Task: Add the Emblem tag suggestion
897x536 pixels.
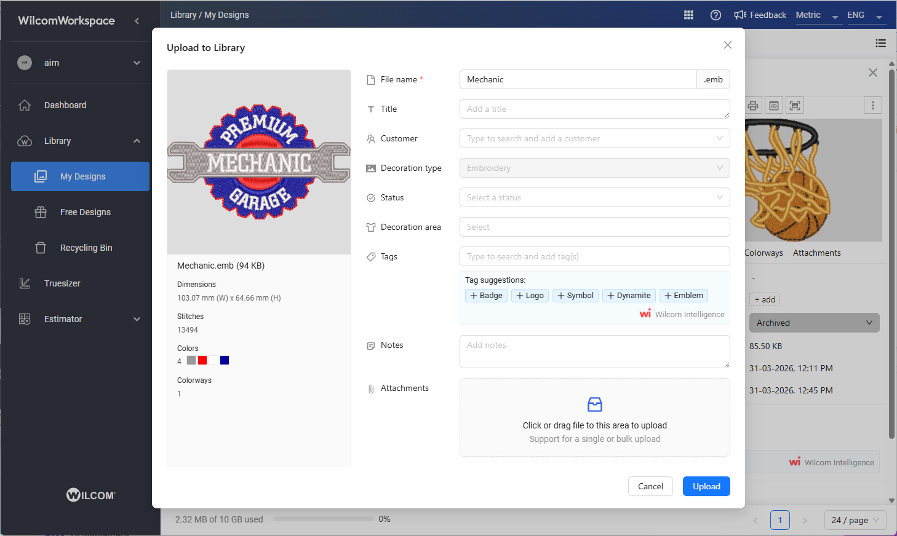Action: [684, 296]
